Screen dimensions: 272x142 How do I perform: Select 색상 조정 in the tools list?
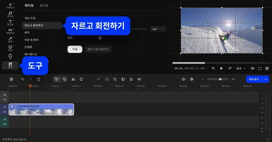(30, 18)
